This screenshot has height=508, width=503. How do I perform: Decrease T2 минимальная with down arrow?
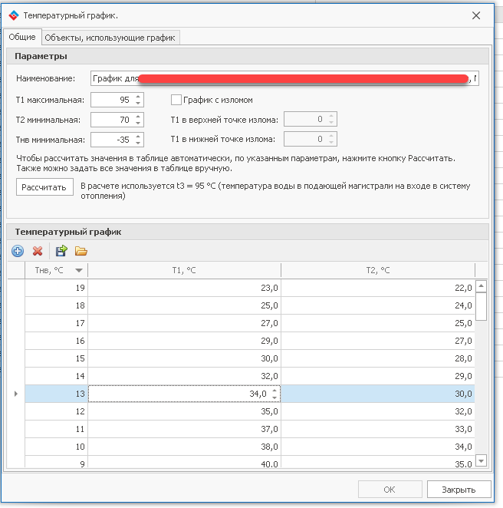(x=138, y=123)
